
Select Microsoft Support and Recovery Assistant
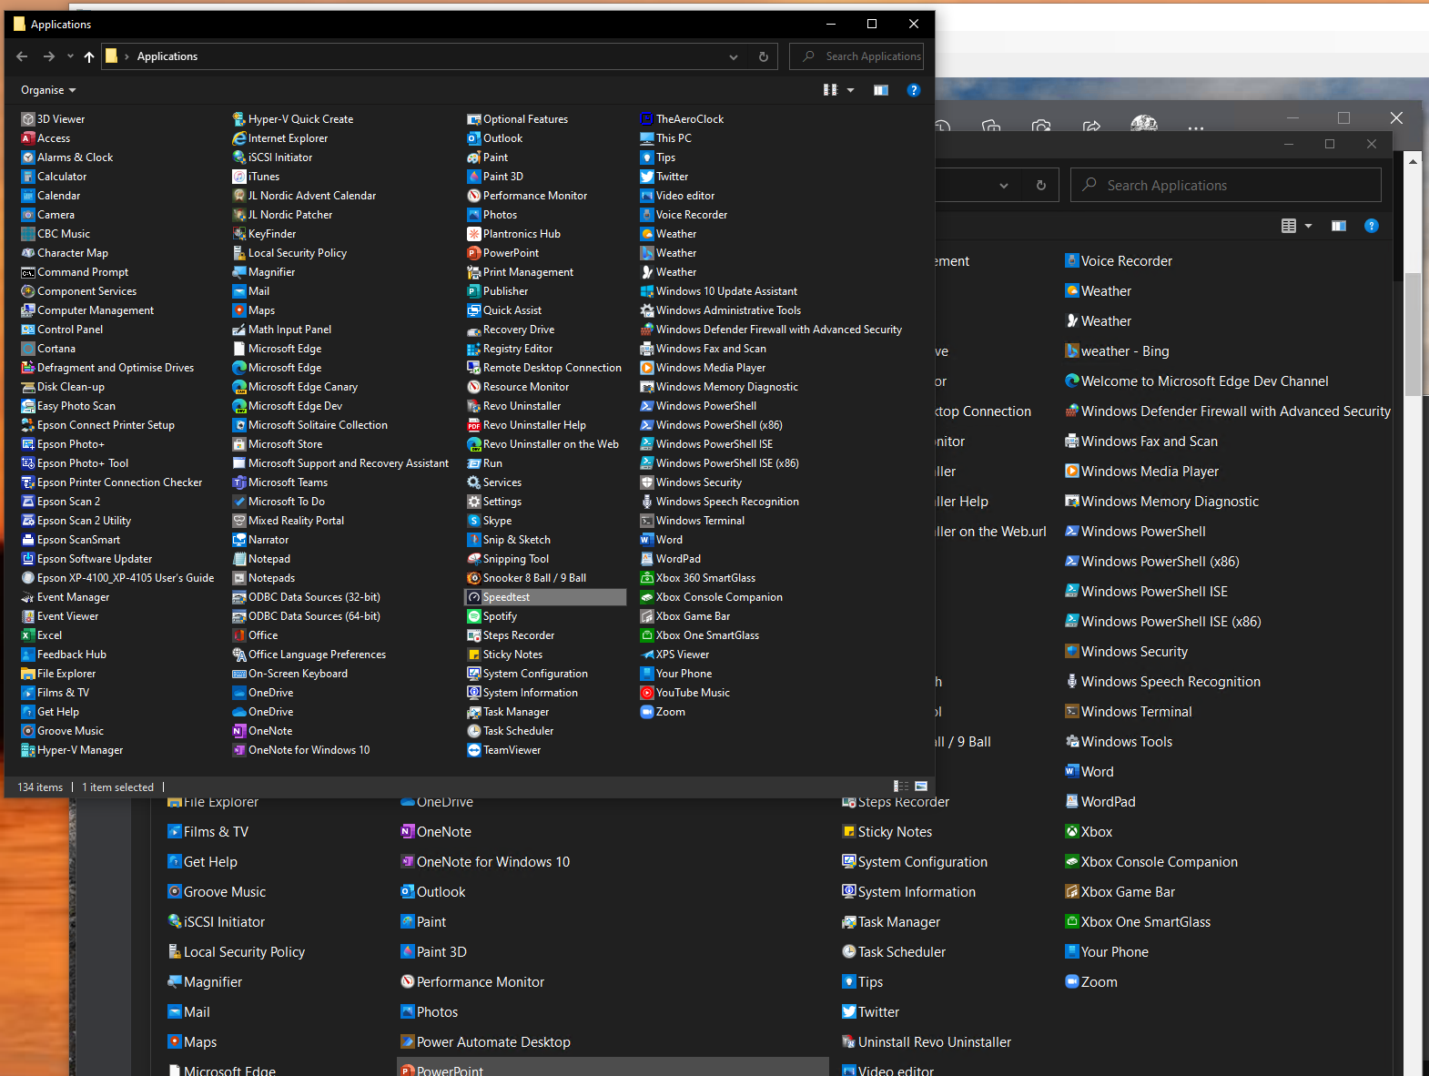[x=340, y=463]
